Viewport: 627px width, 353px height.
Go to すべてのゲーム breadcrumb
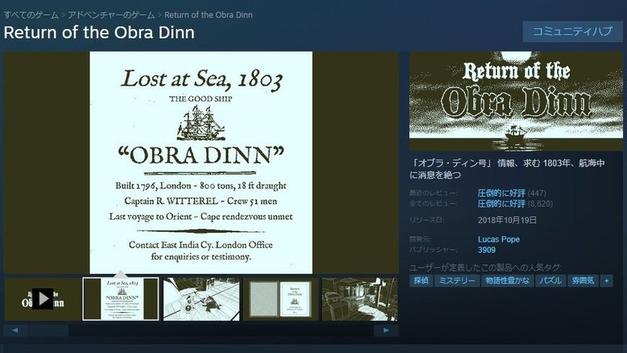click(31, 15)
